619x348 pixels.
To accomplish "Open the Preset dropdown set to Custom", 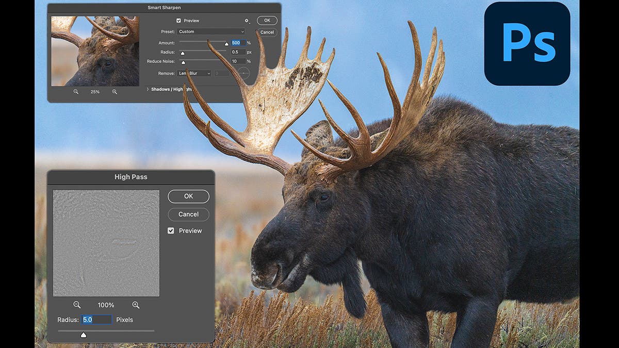I will pos(211,32).
